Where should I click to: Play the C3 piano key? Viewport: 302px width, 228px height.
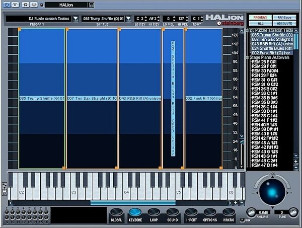point(74,193)
